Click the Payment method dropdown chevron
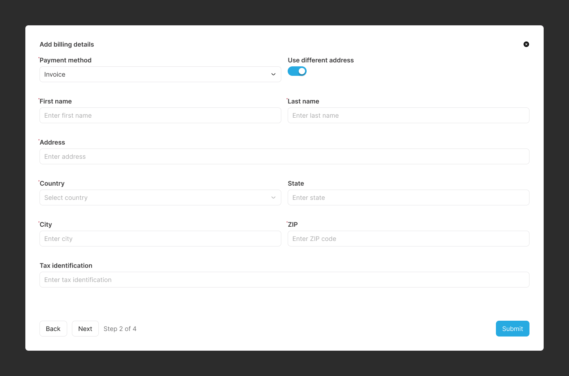The width and height of the screenshot is (569, 376). tap(273, 74)
